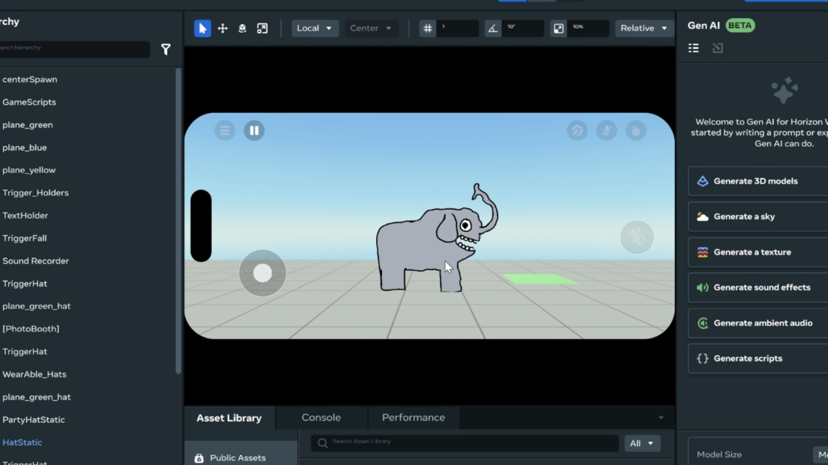Select the rotate tool icon
Image resolution: width=828 pixels, height=465 pixels.
click(x=242, y=28)
